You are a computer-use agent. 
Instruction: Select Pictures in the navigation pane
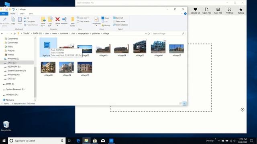point(11,51)
